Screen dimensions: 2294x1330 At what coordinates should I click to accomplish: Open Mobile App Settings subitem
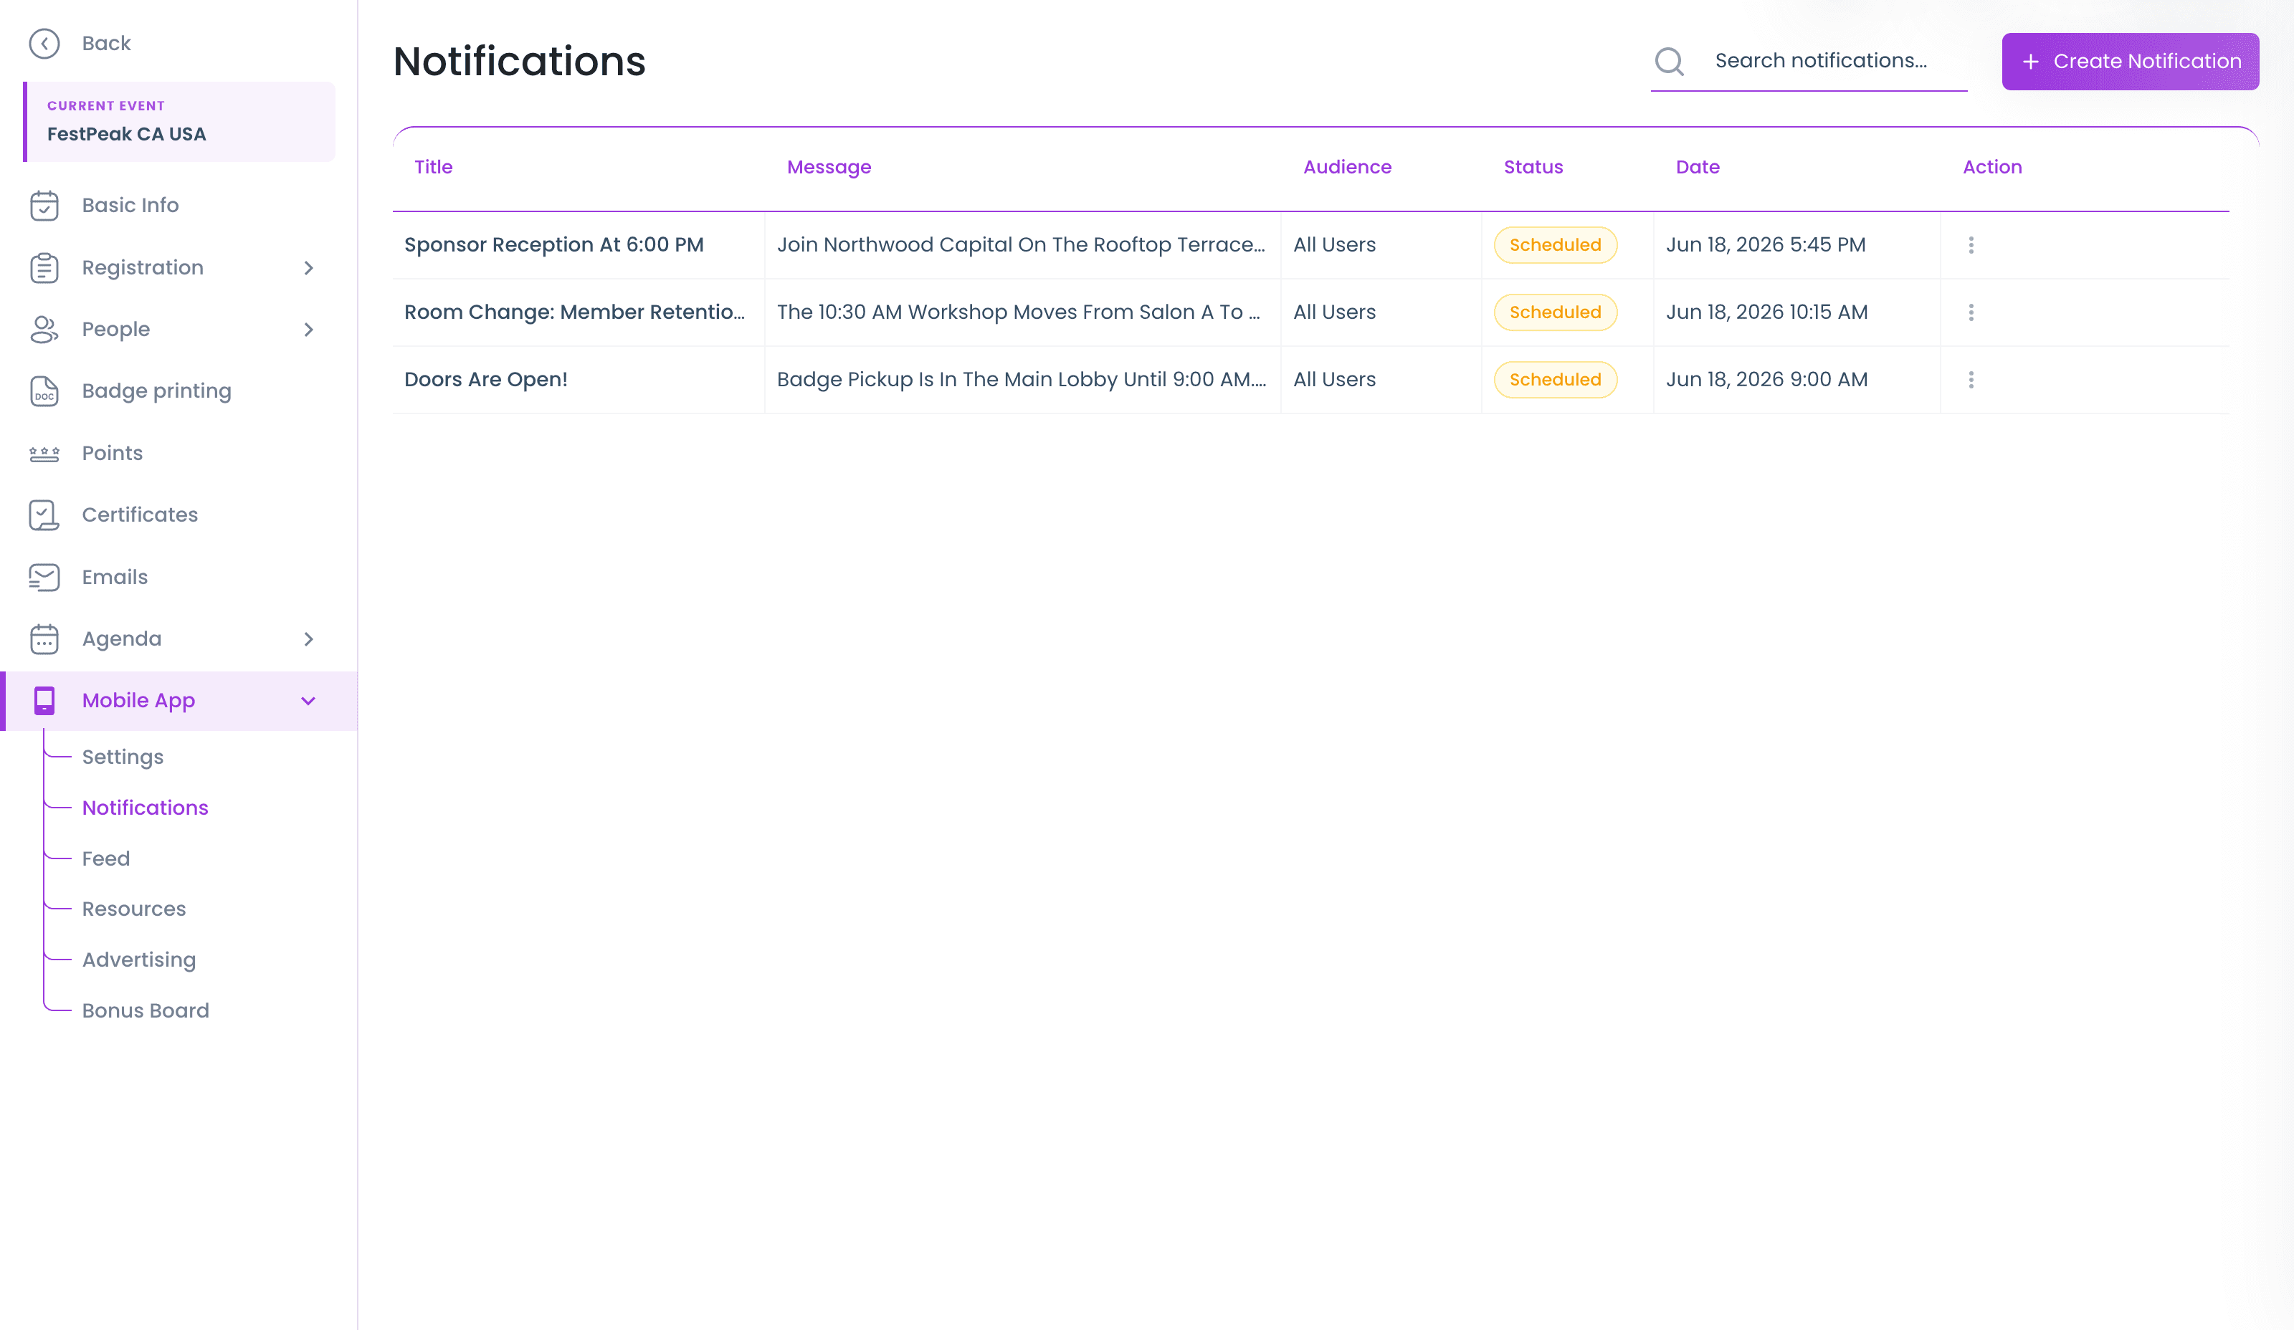pyautogui.click(x=123, y=757)
